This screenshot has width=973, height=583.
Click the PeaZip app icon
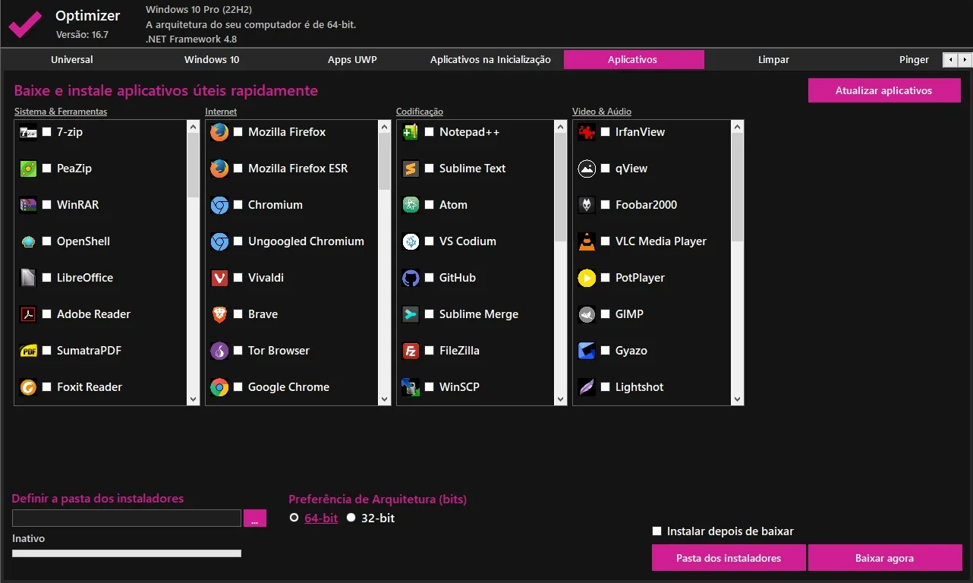click(28, 169)
